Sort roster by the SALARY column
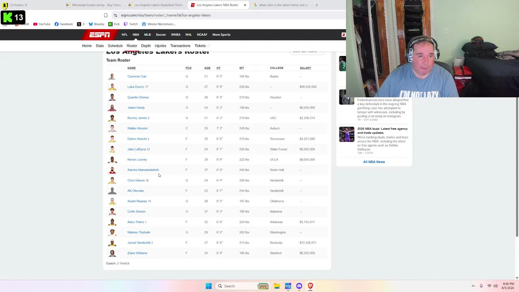 point(305,68)
